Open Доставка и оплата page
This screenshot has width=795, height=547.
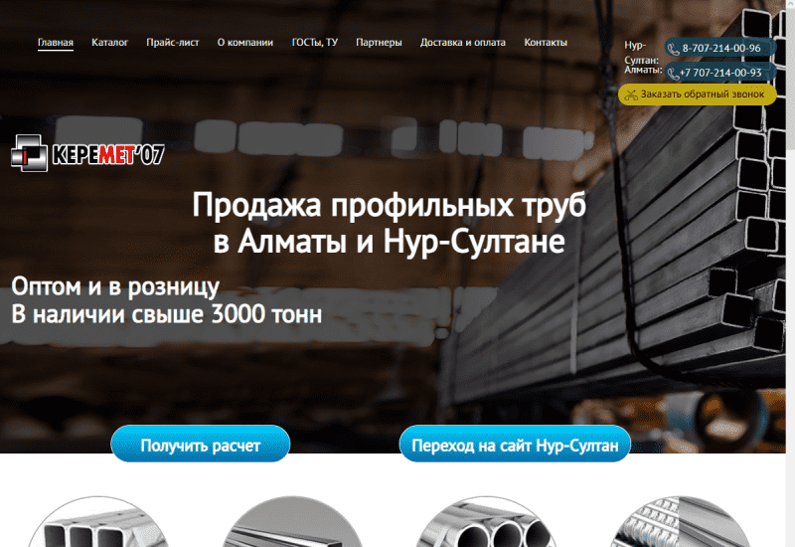tap(462, 43)
